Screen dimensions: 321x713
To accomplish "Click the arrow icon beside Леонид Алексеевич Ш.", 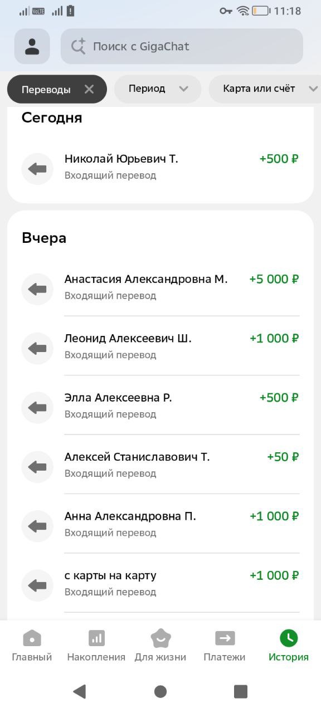I will (x=37, y=349).
